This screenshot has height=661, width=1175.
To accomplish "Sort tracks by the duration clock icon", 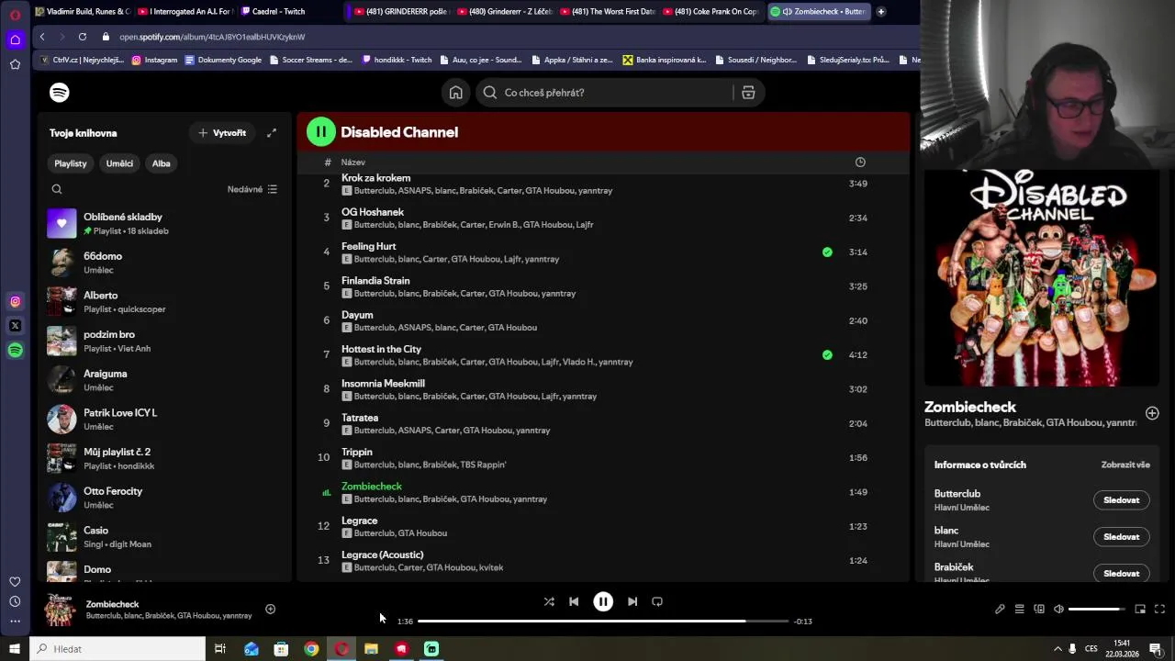I will click(860, 162).
